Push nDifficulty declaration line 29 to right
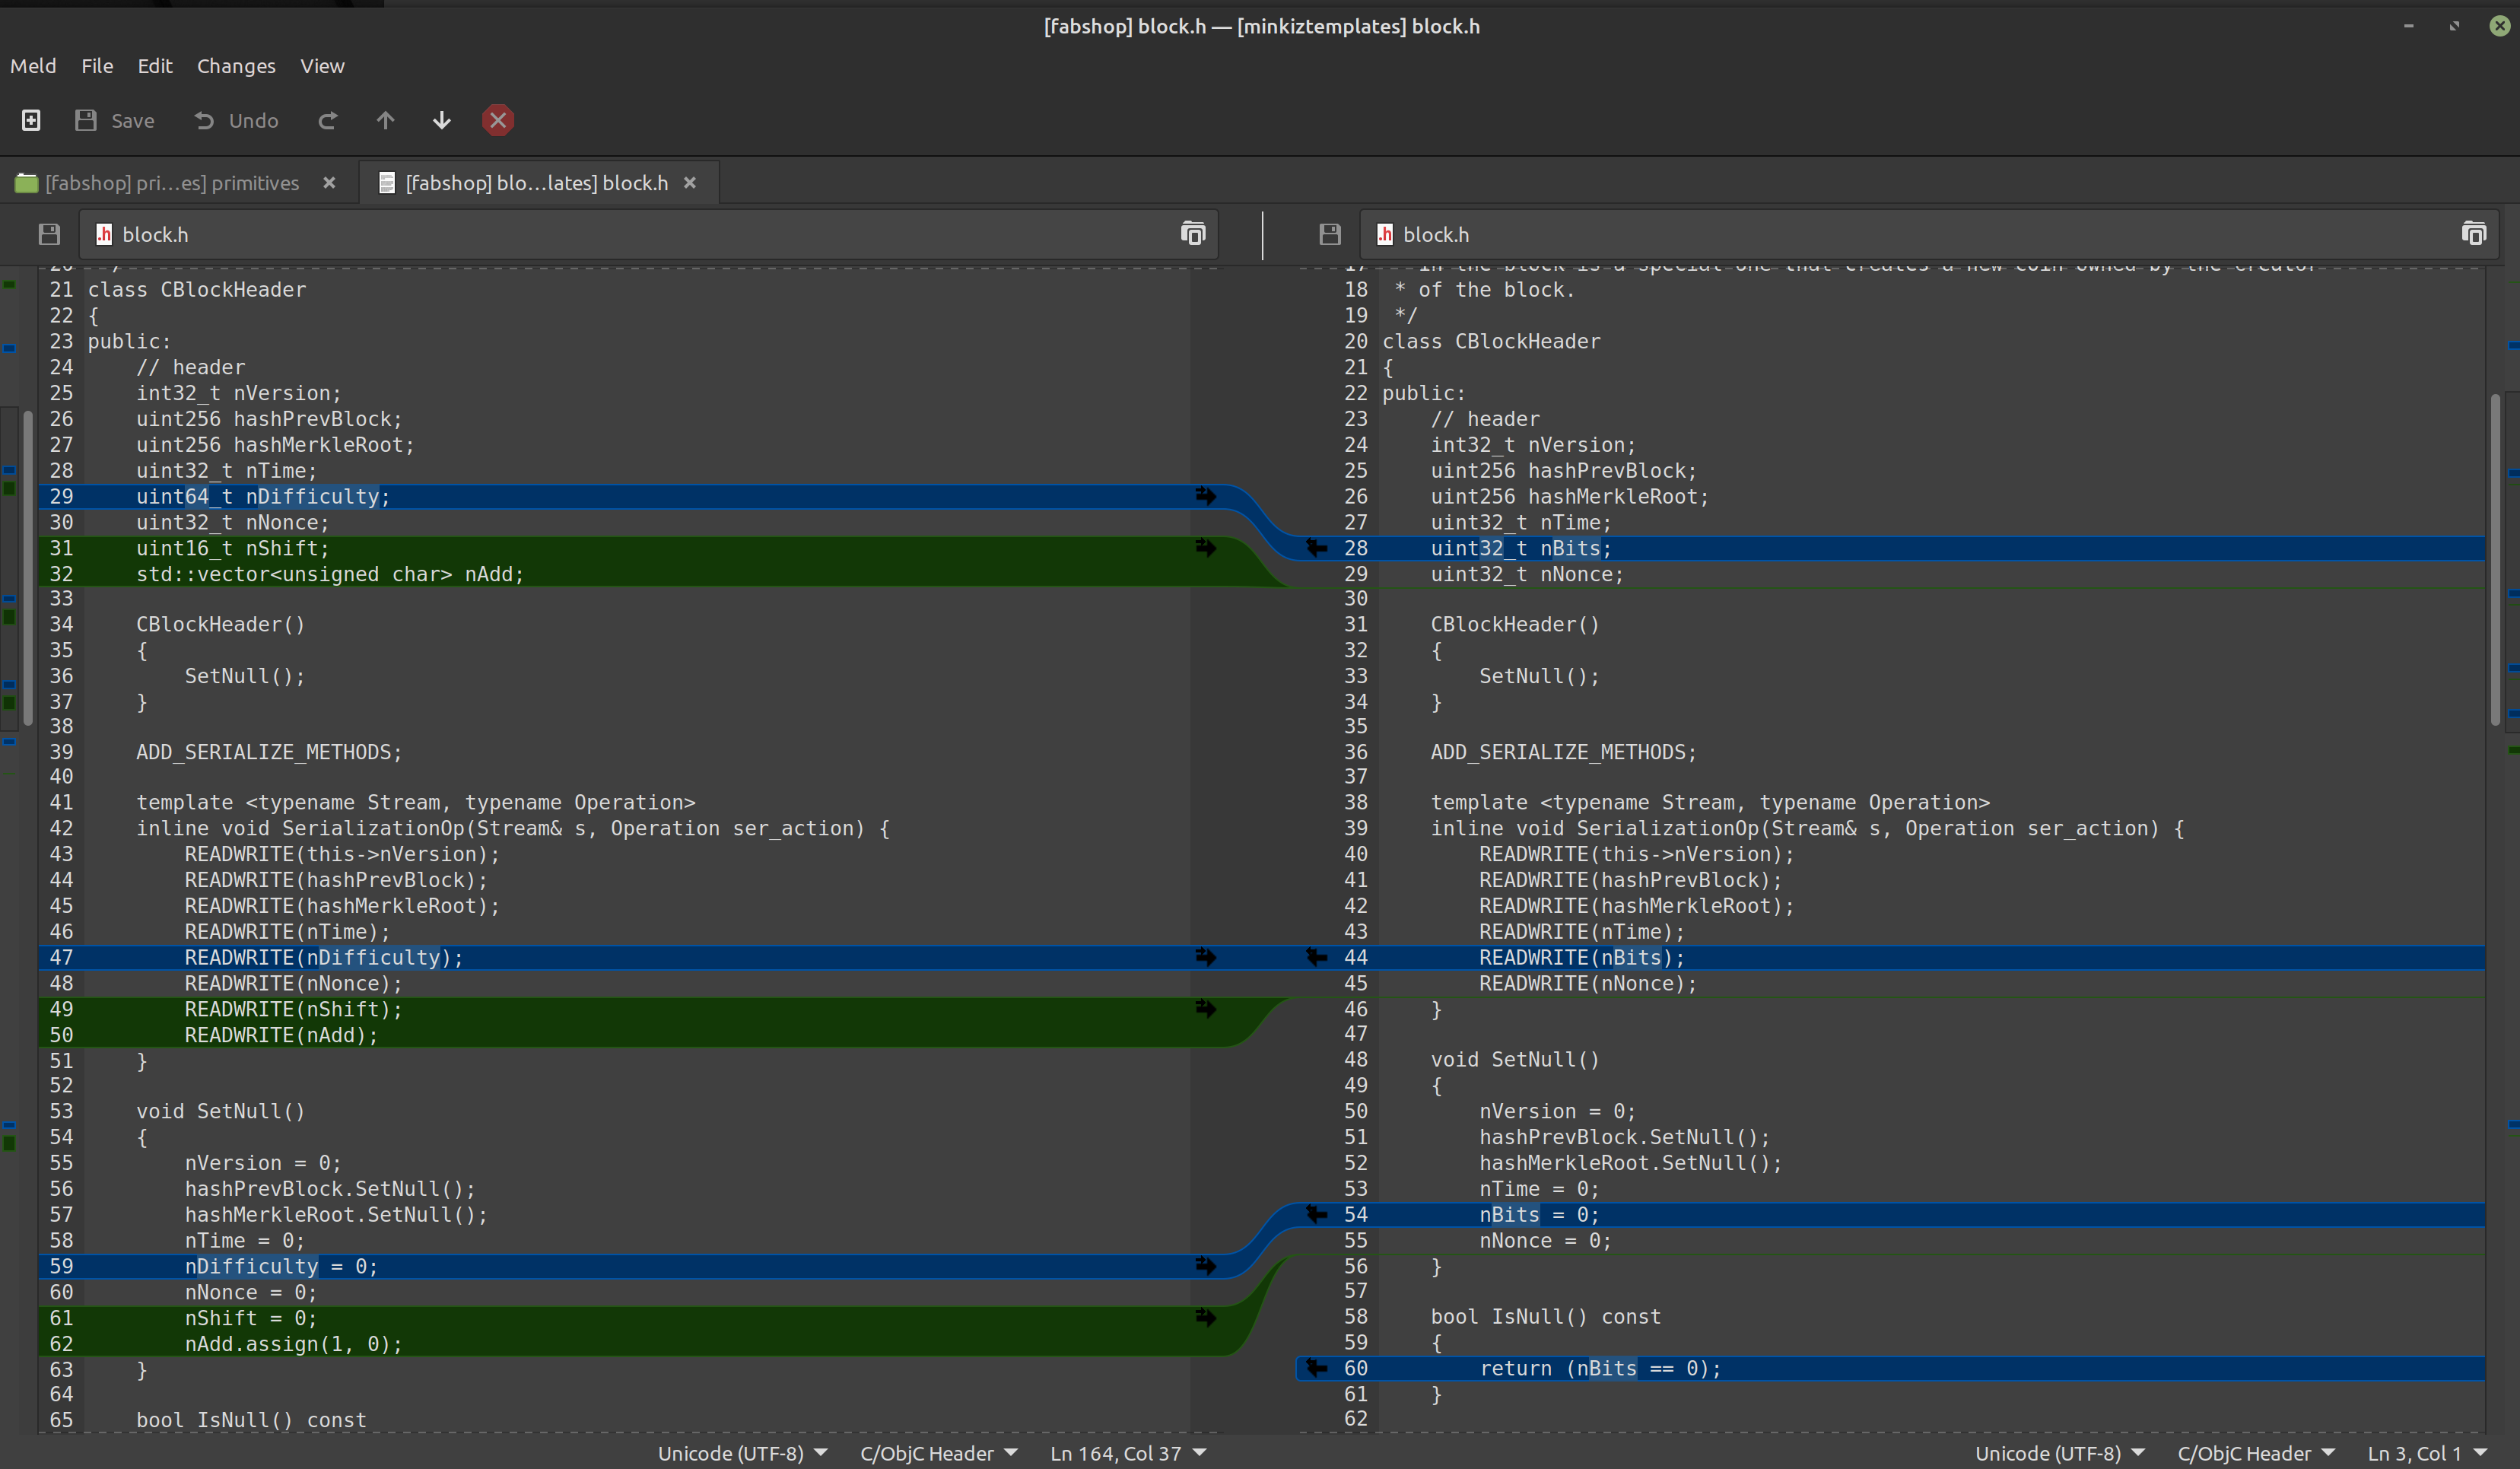 1206,496
